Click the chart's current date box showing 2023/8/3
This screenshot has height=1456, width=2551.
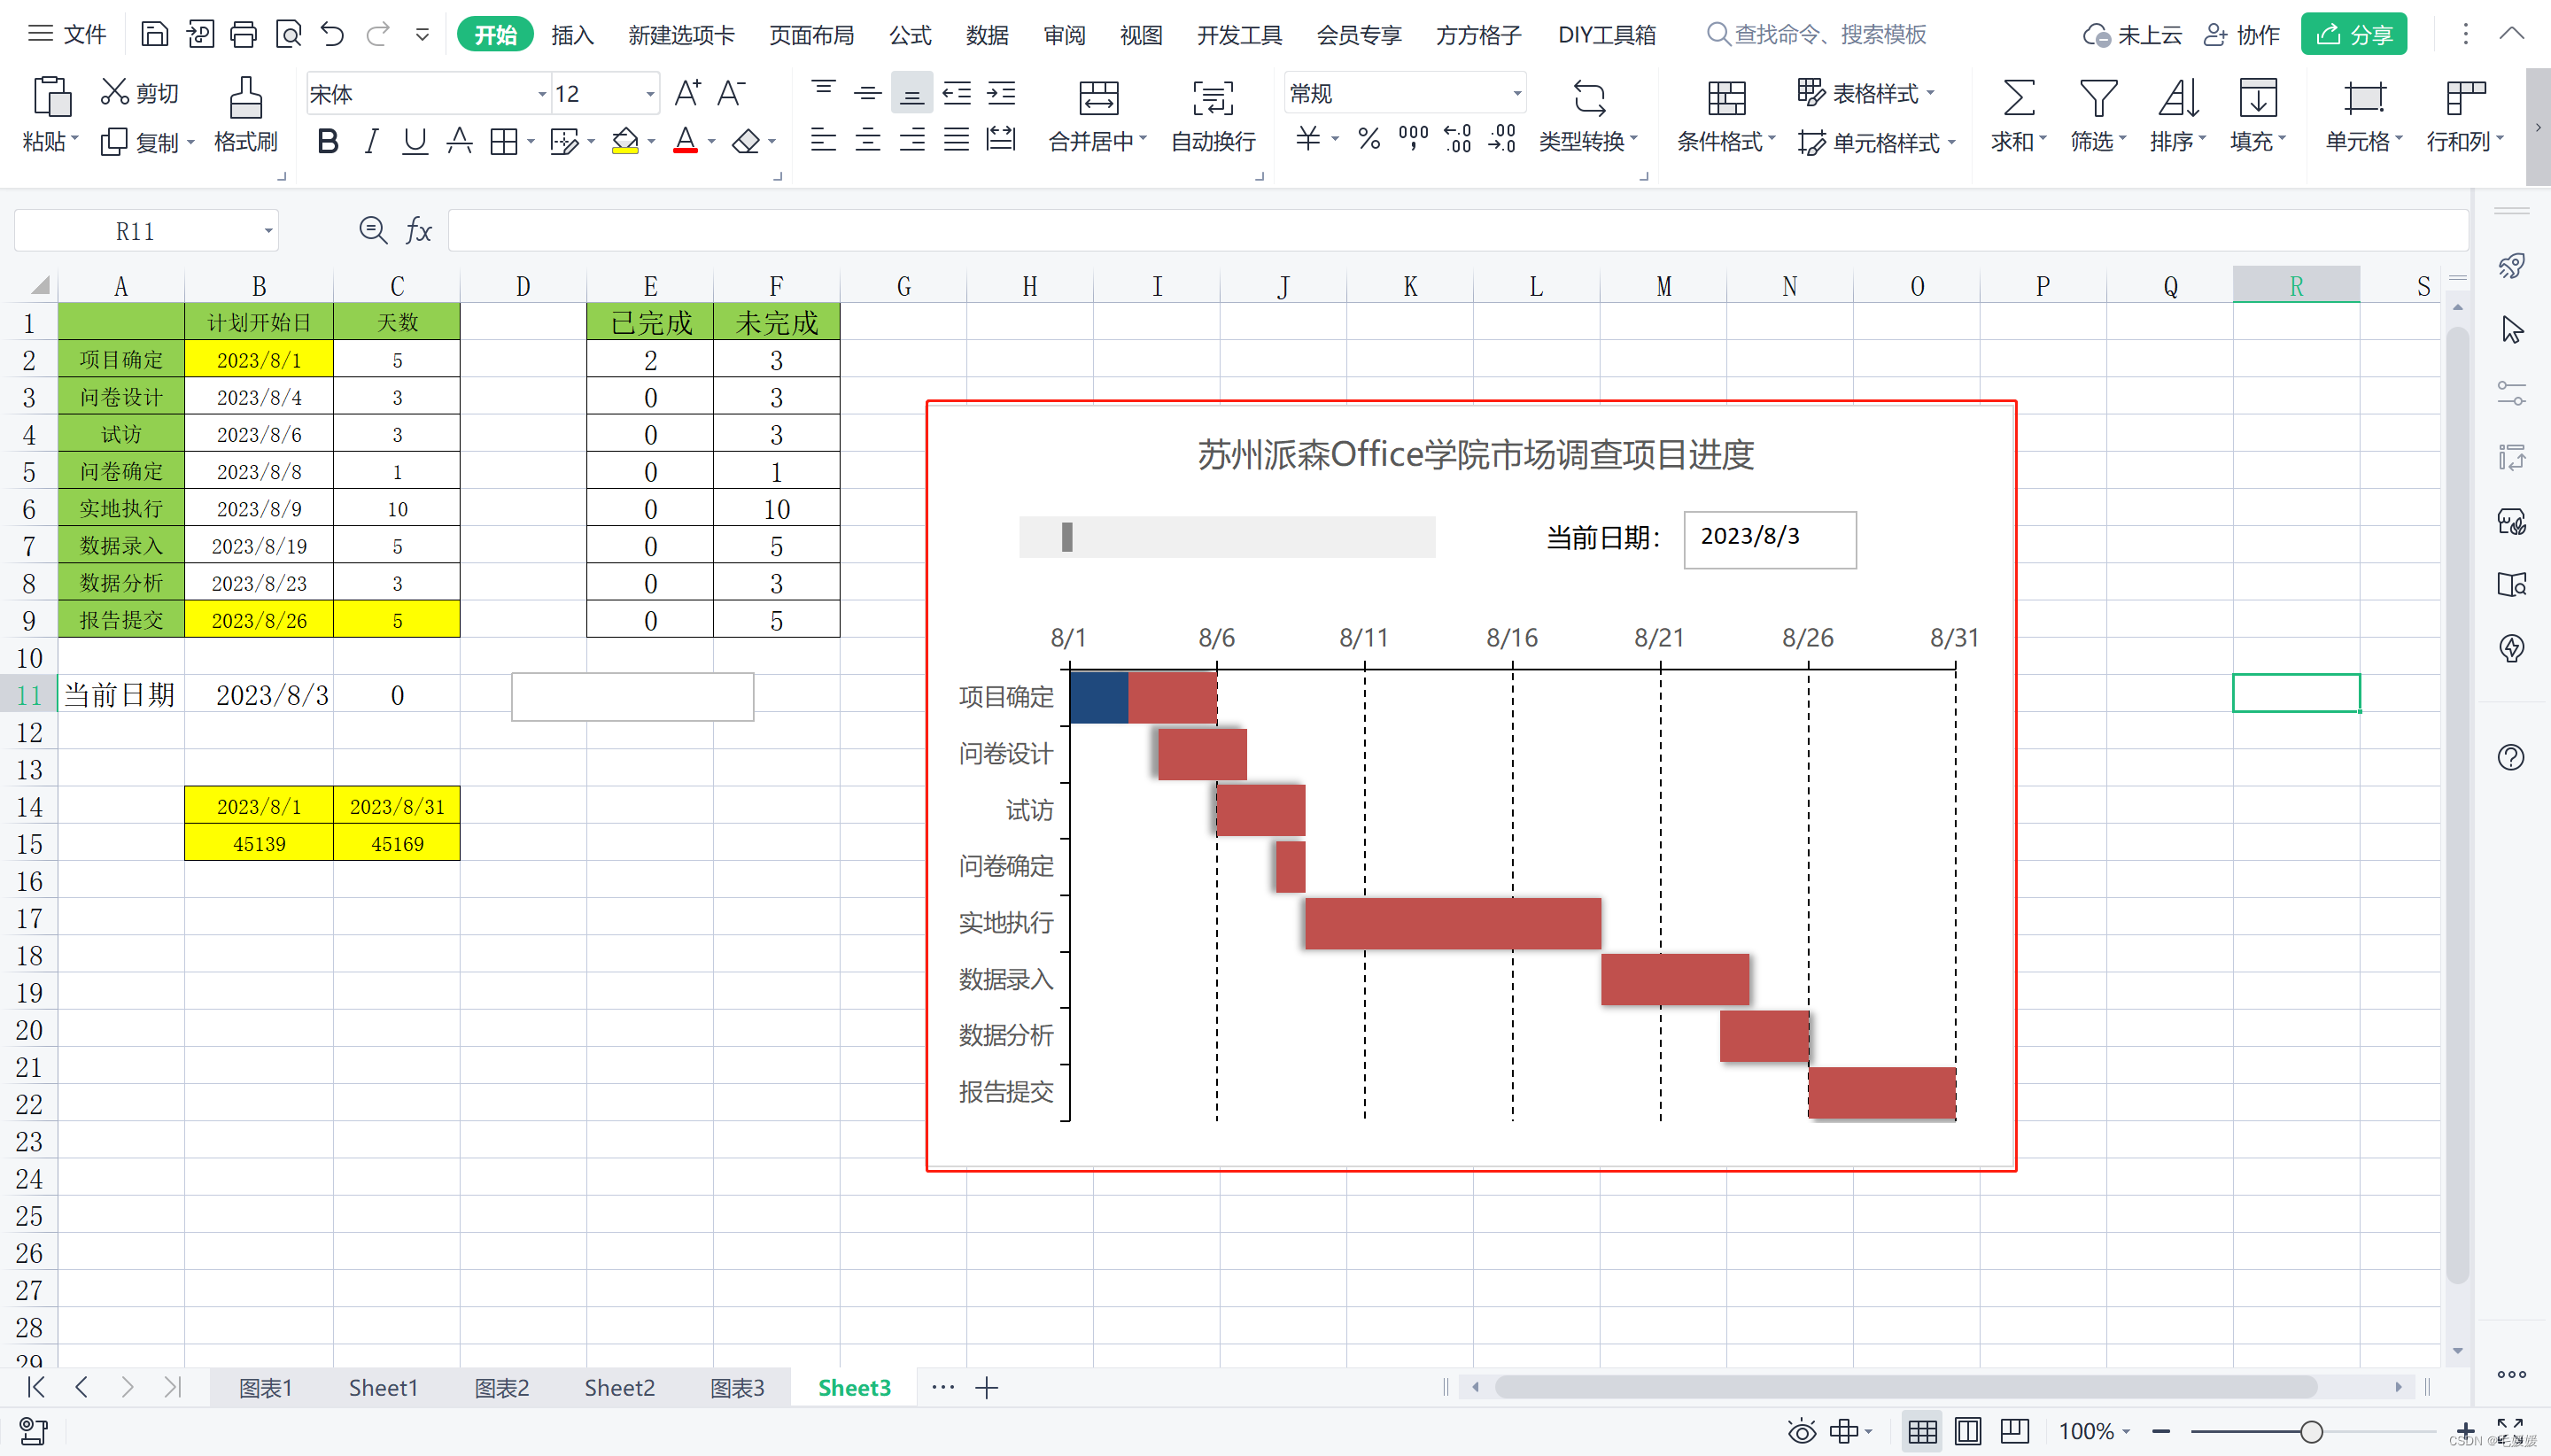pyautogui.click(x=1769, y=539)
